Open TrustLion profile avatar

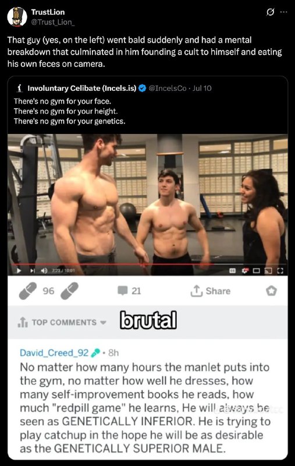pyautogui.click(x=17, y=17)
